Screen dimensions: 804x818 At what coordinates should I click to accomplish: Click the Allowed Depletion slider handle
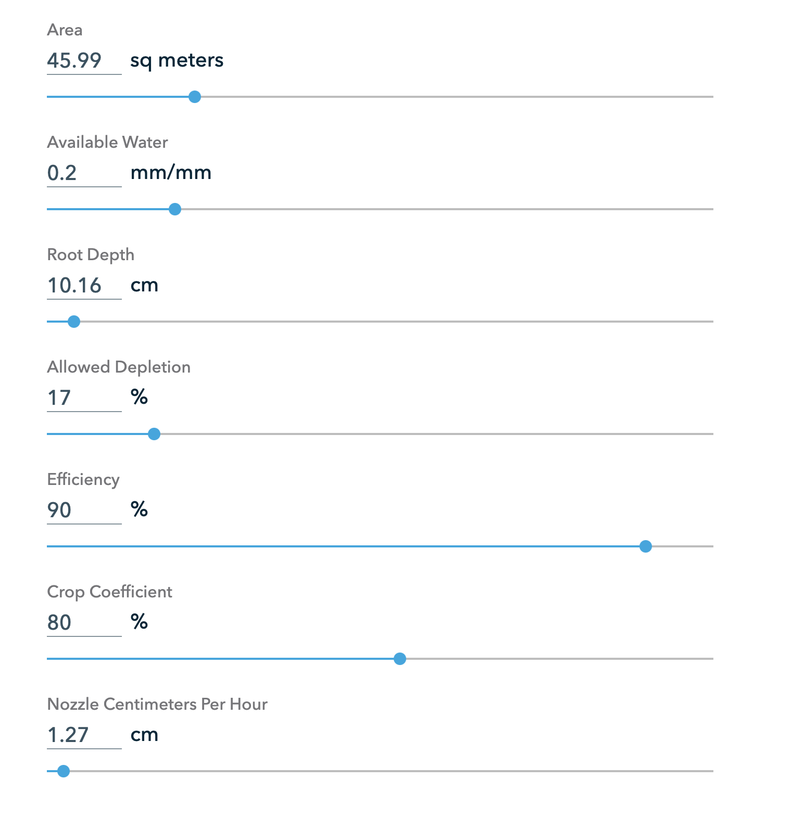[154, 434]
